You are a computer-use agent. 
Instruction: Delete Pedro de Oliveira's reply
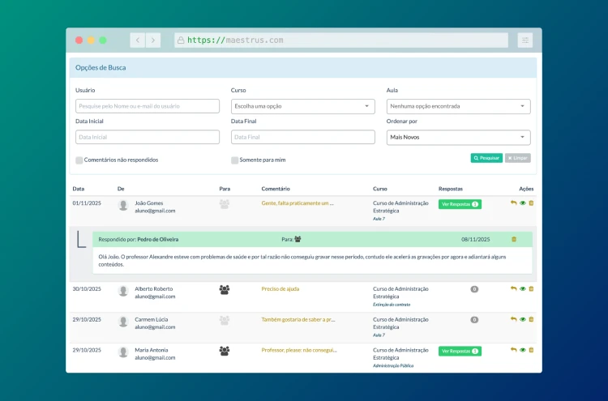pos(513,239)
